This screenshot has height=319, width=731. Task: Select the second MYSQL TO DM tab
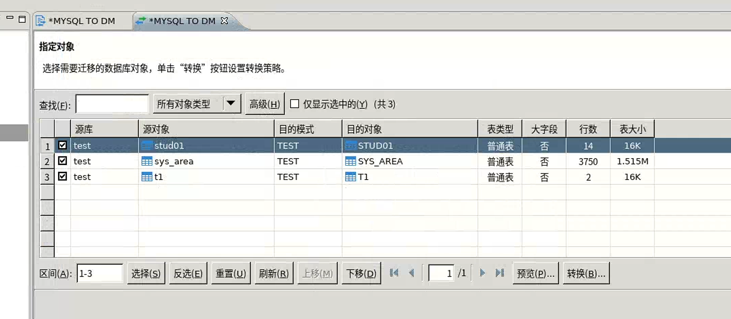click(x=182, y=21)
